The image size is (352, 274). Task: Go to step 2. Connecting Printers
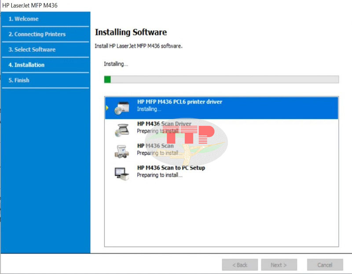pos(37,34)
